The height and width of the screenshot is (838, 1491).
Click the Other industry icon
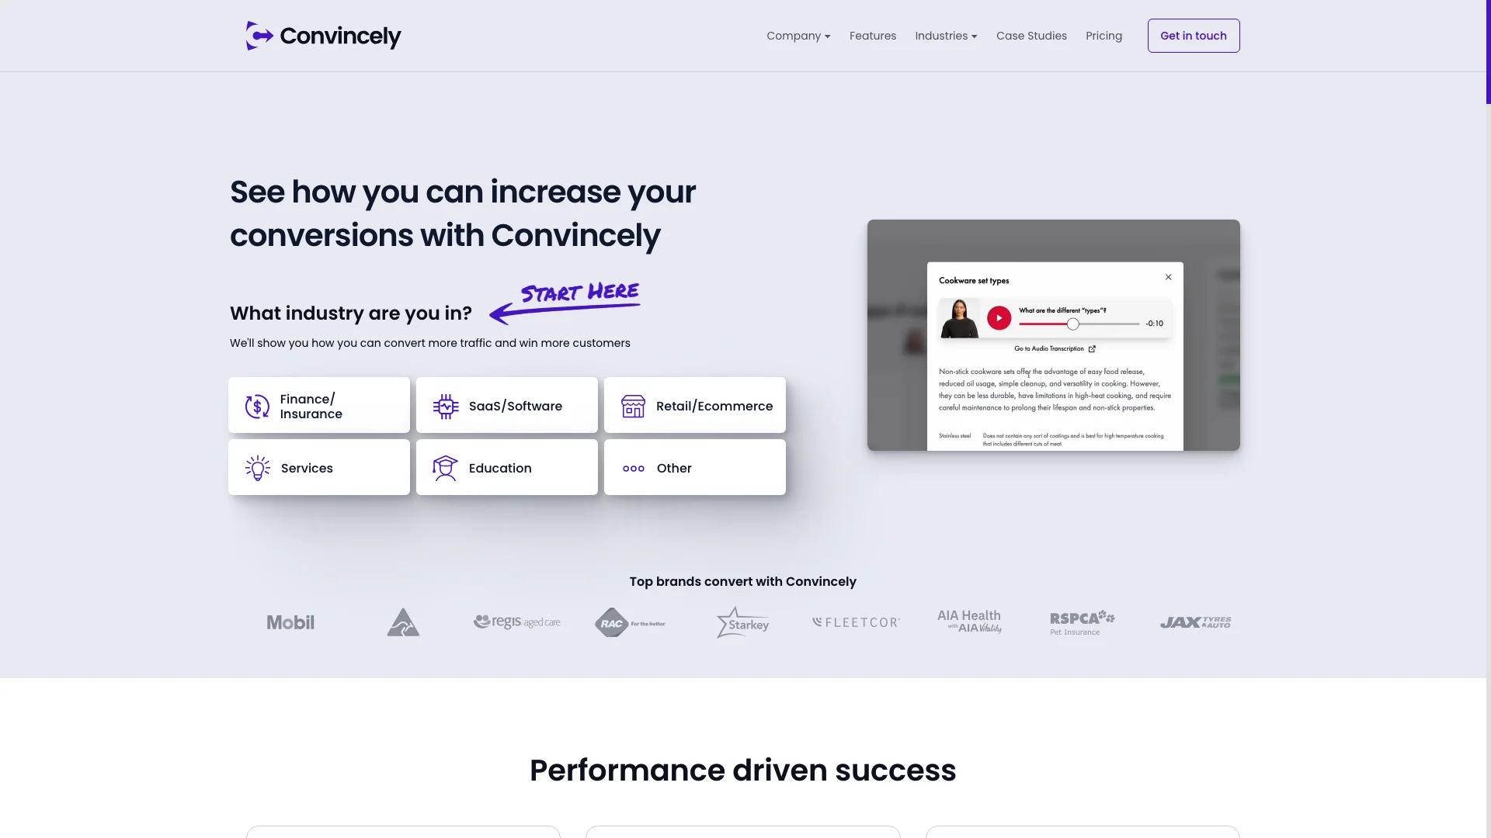633,468
